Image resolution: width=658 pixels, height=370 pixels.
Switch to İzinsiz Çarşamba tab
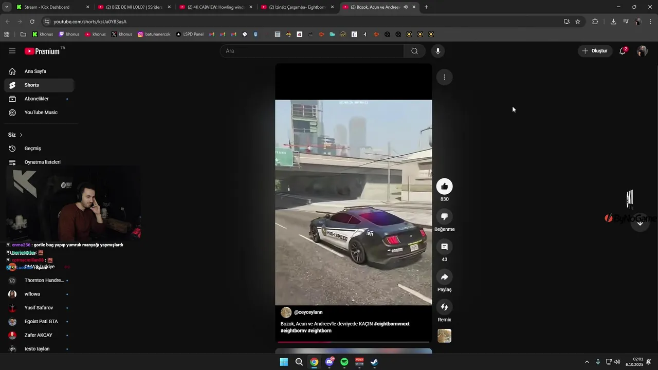pyautogui.click(x=298, y=7)
